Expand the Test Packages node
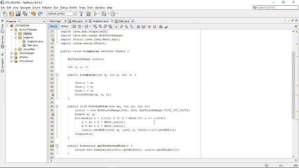The width and height of the screenshot is (299, 168). coord(11,53)
